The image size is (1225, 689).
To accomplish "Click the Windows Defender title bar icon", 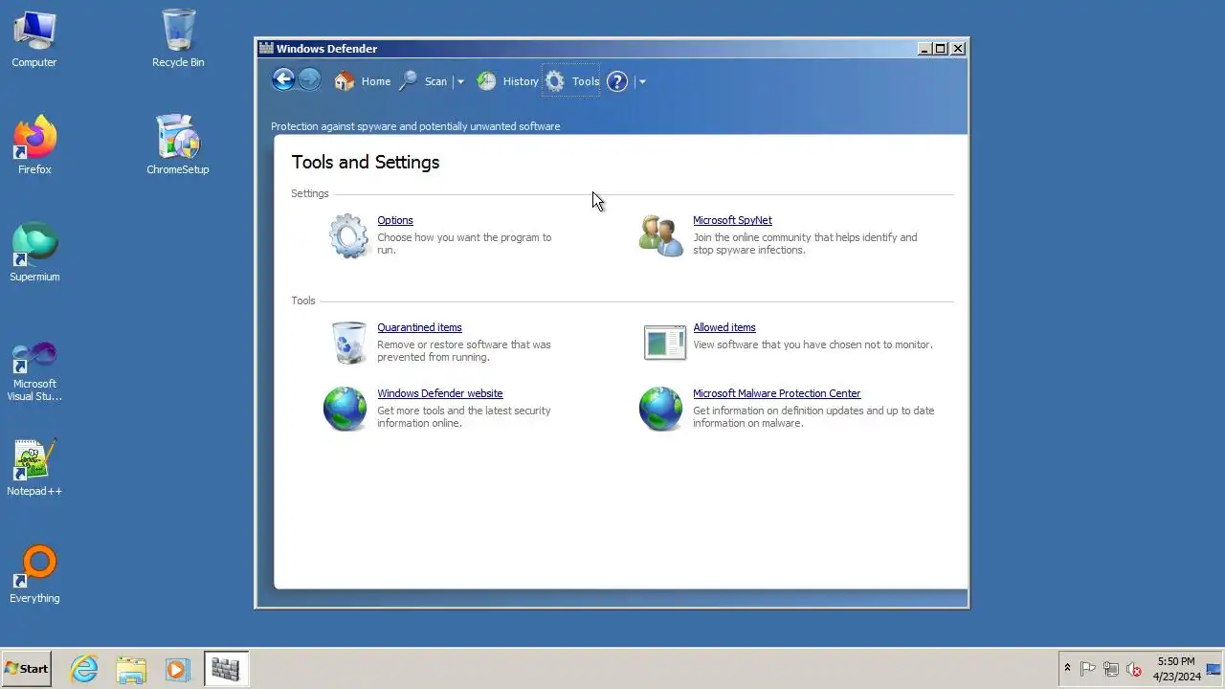I will click(266, 49).
